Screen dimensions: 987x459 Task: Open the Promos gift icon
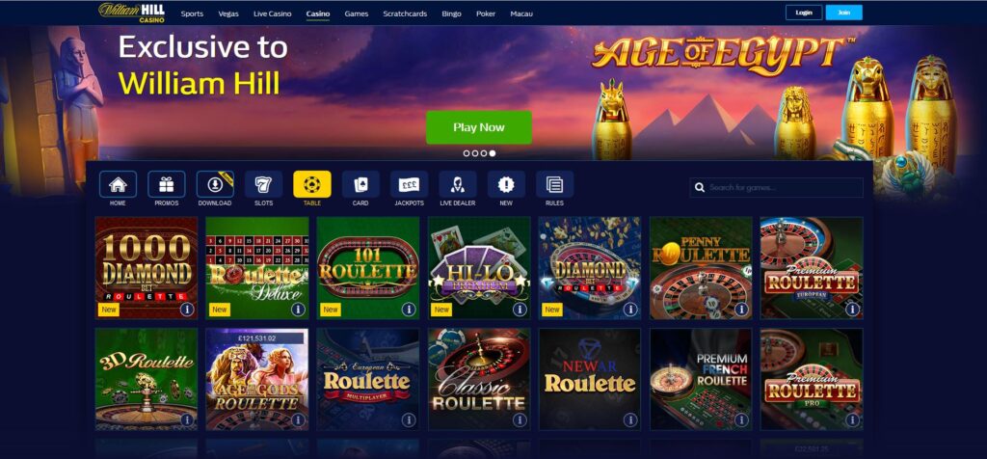[166, 184]
